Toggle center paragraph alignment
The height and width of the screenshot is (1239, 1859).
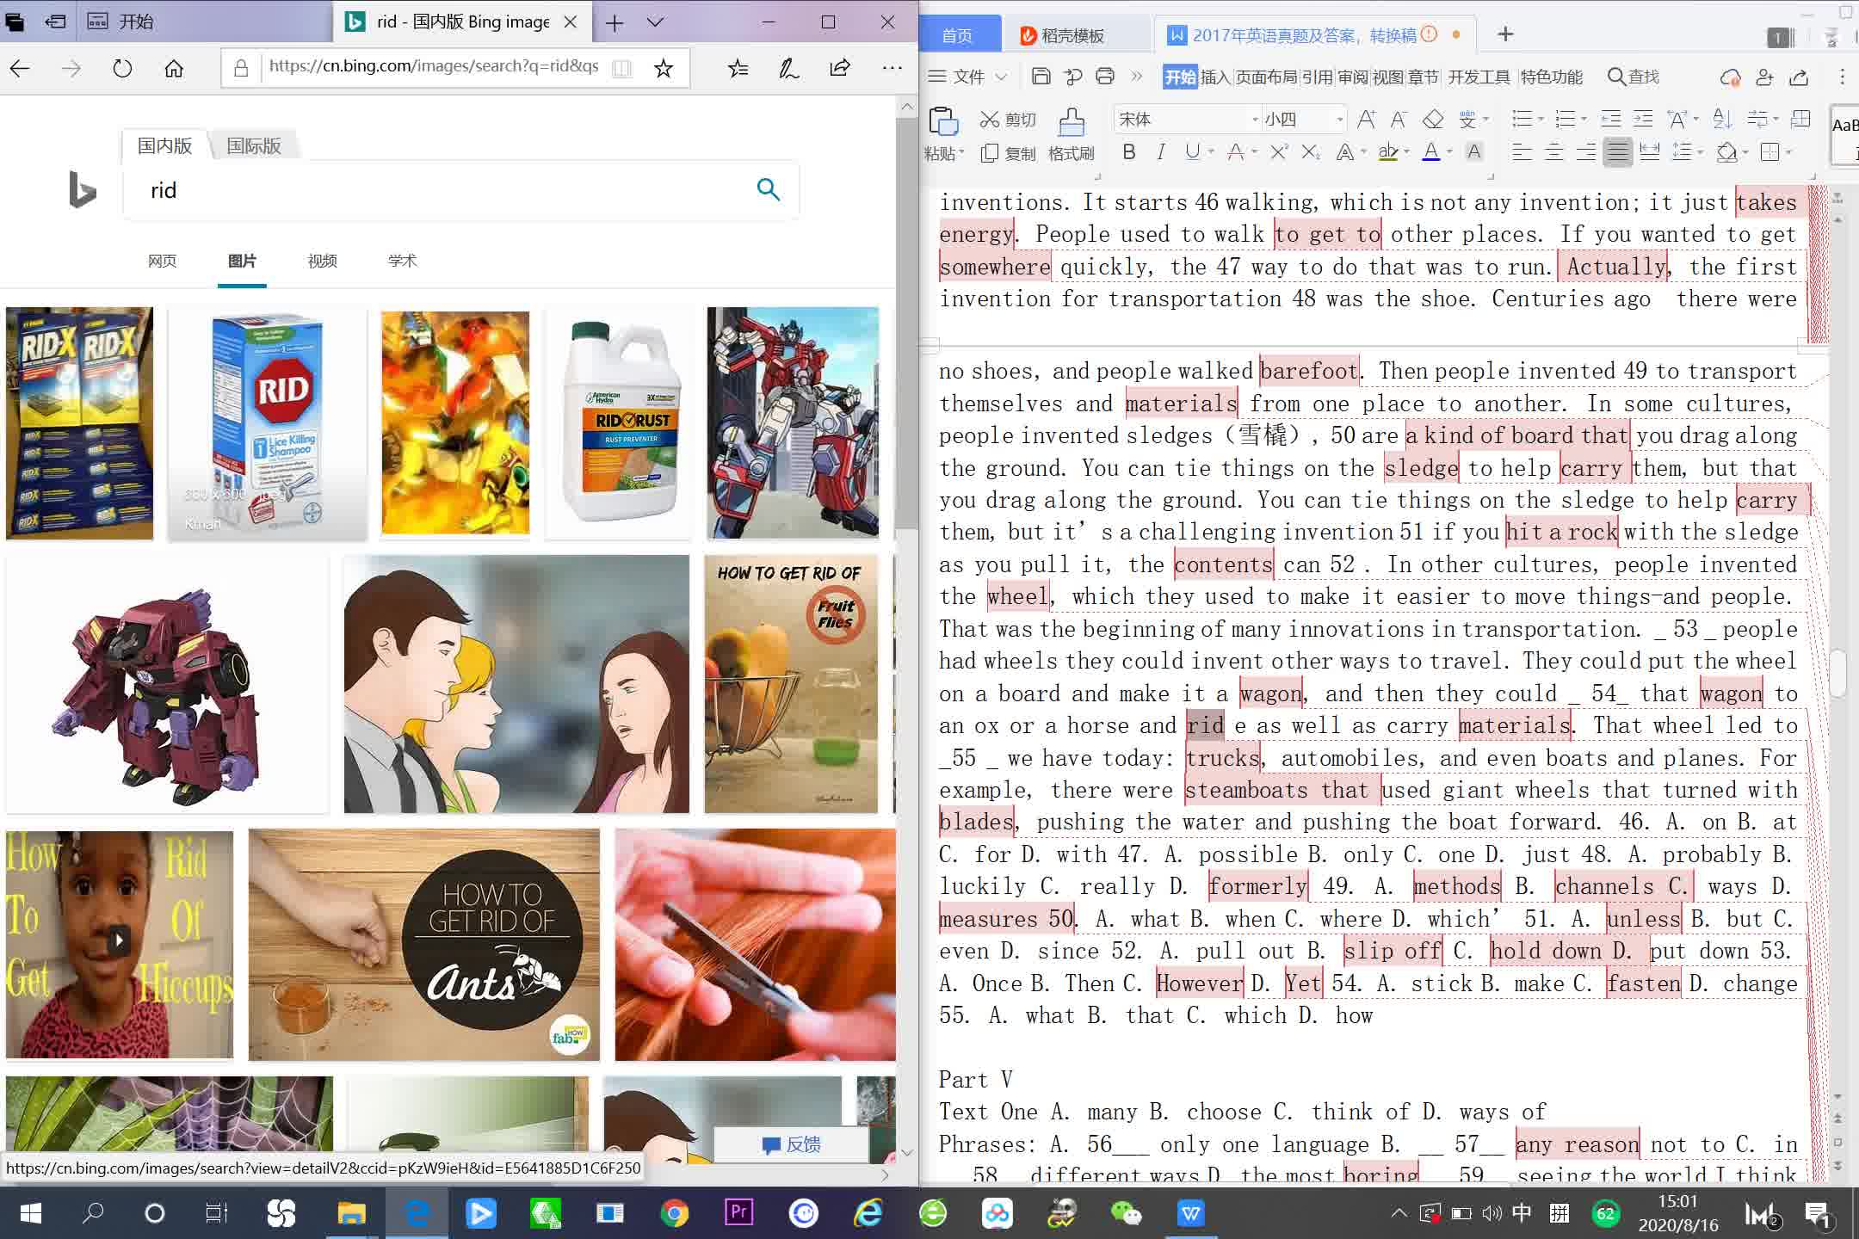tap(1554, 152)
